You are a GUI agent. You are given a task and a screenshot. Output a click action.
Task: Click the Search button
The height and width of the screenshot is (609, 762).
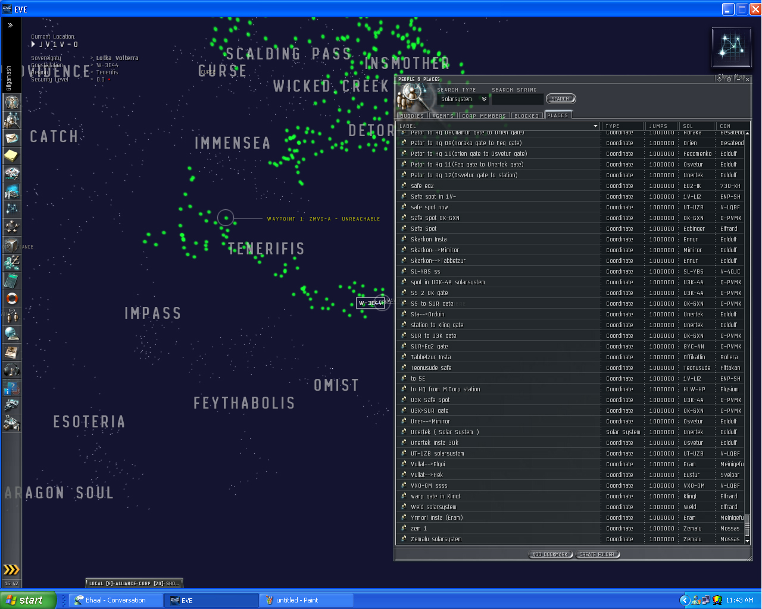click(561, 99)
